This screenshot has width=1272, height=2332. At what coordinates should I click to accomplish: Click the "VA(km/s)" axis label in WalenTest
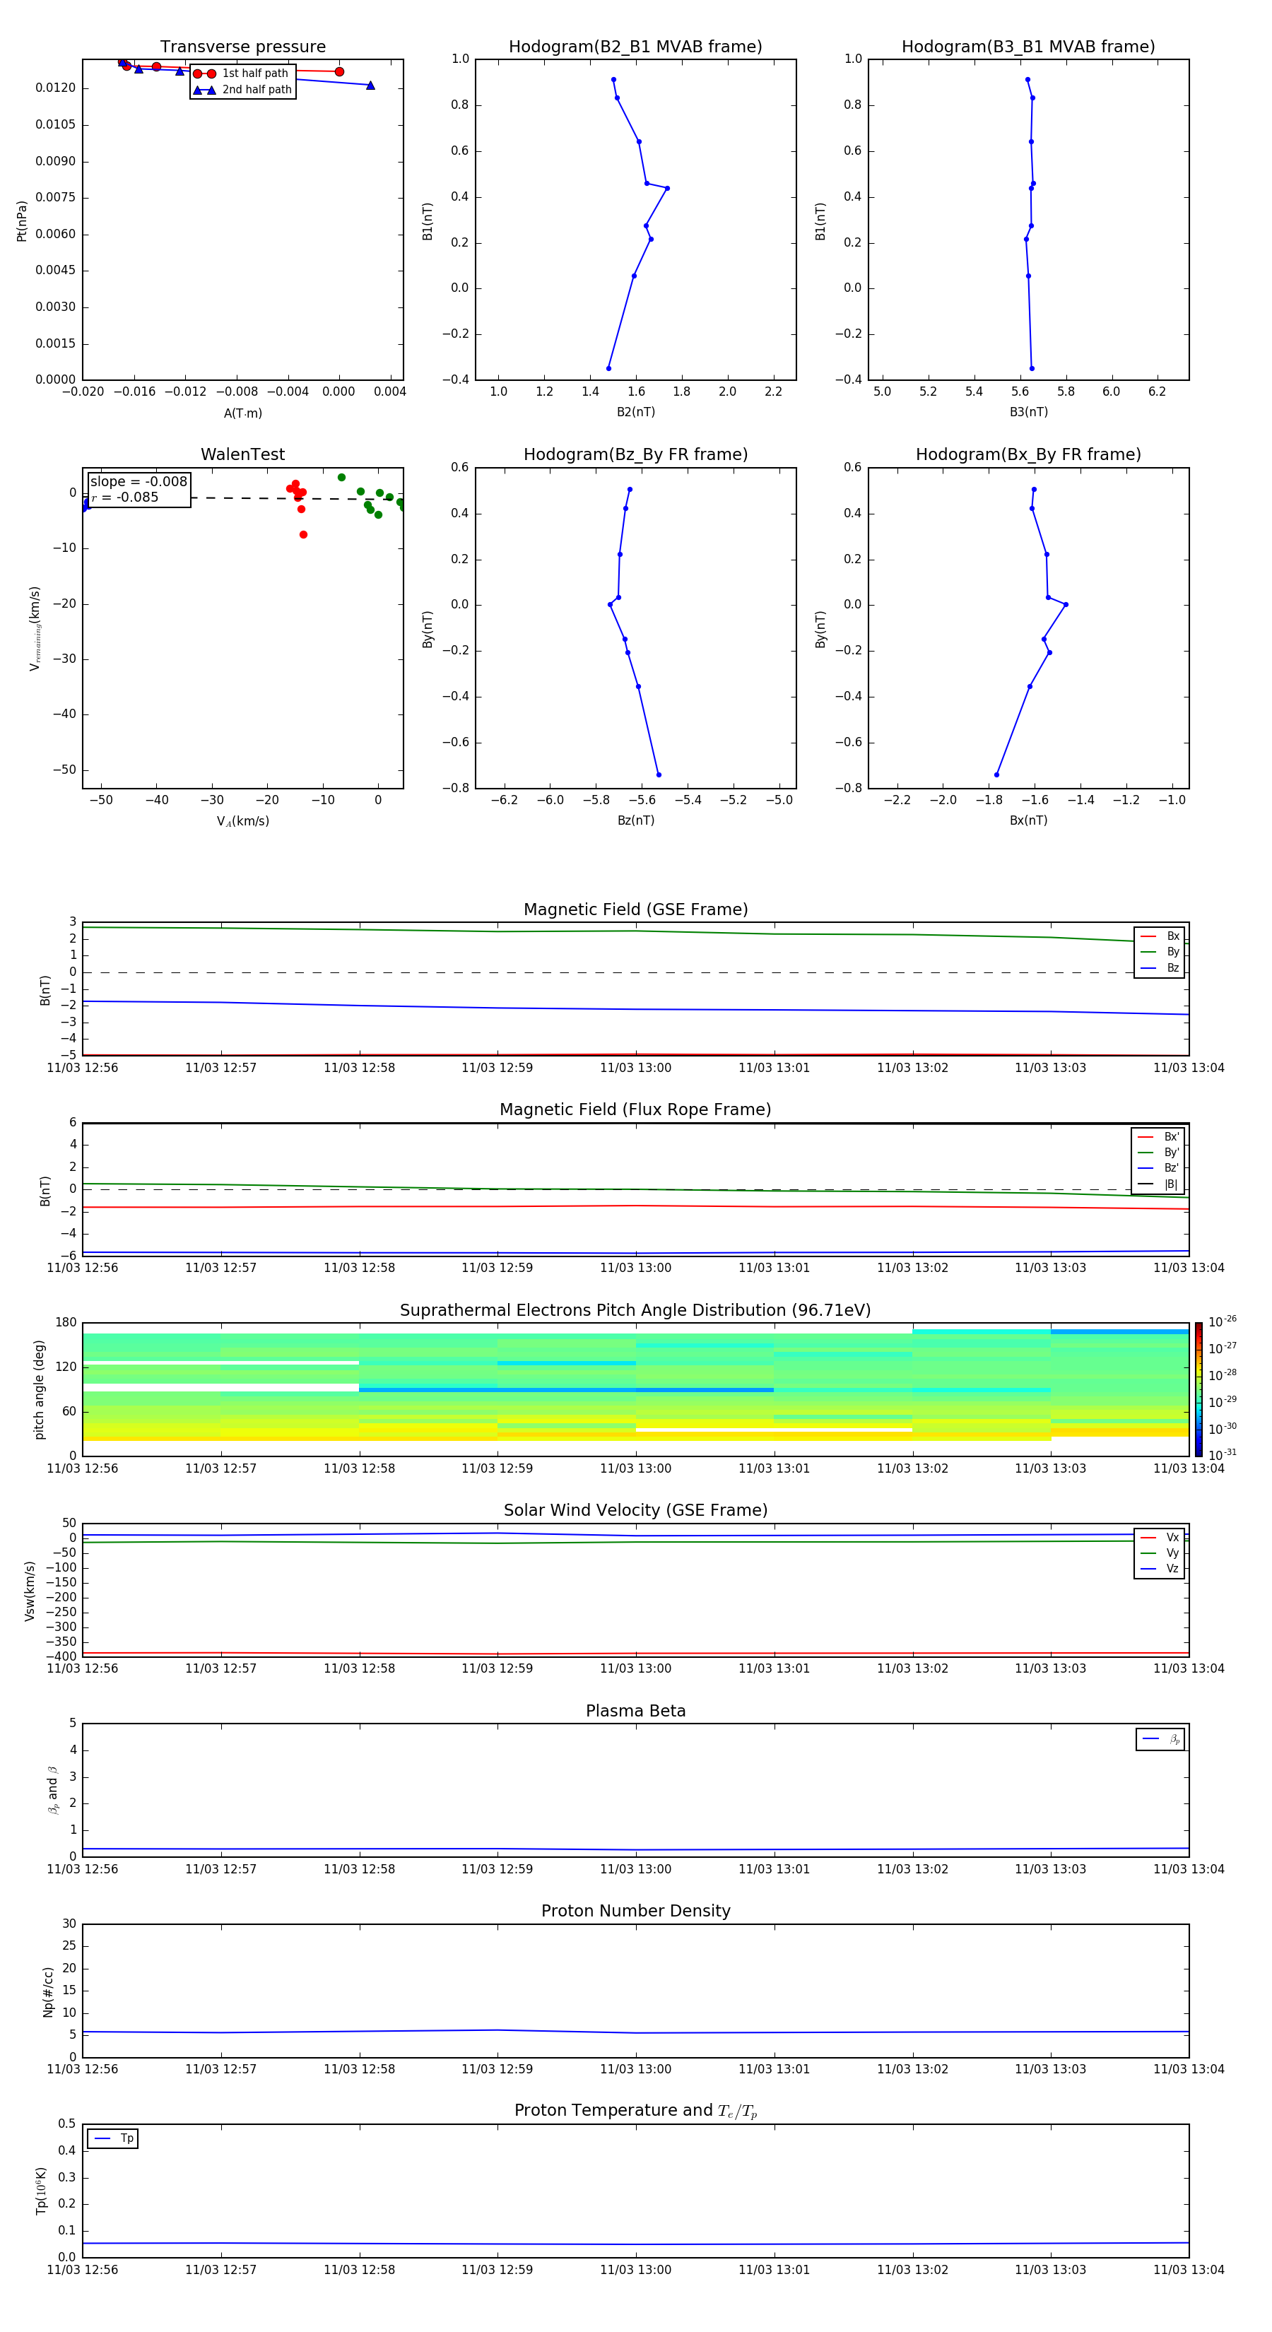click(x=242, y=821)
